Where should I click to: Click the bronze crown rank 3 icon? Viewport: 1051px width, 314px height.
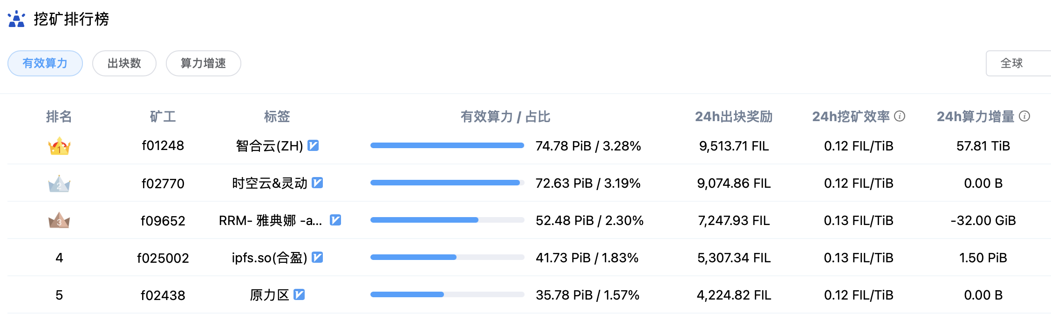[x=59, y=220]
